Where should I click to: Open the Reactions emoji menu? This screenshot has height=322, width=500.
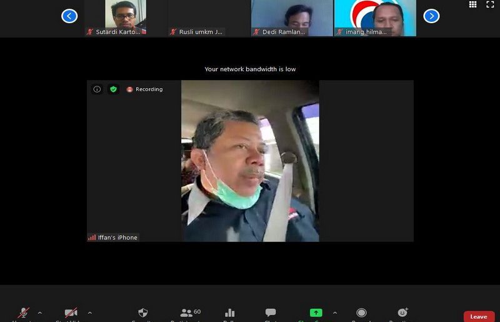[402, 313]
